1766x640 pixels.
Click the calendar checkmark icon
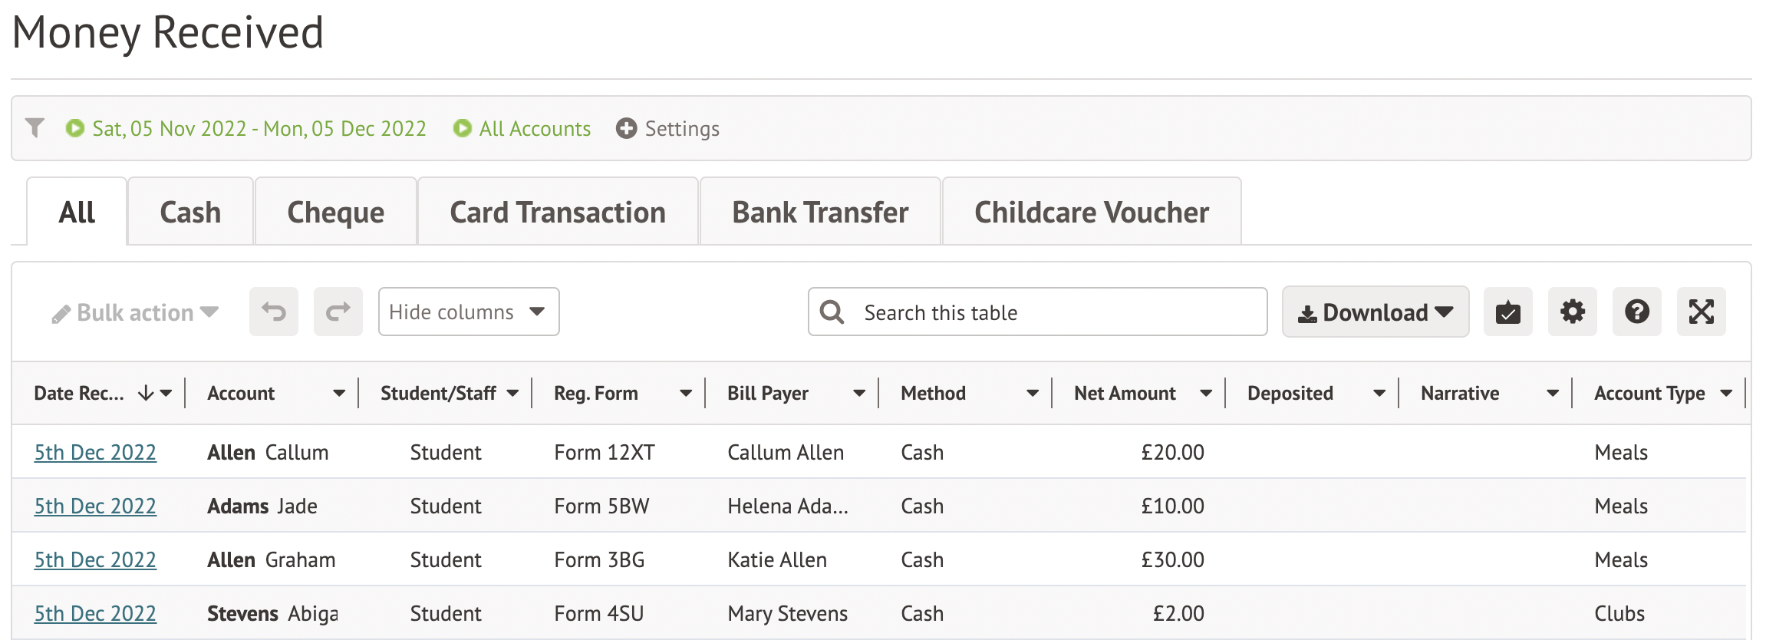(1507, 312)
